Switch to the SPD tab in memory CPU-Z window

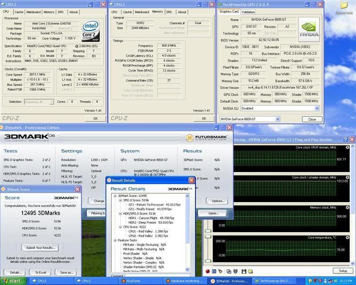coord(169,12)
